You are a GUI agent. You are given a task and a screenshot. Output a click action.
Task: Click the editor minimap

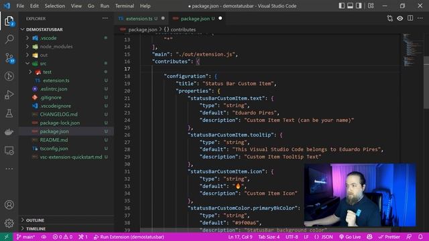412,50
